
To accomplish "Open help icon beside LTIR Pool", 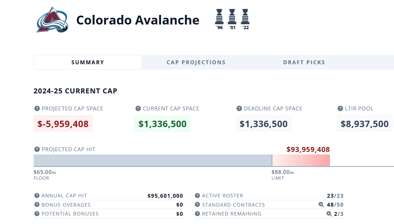I will click(x=340, y=109).
